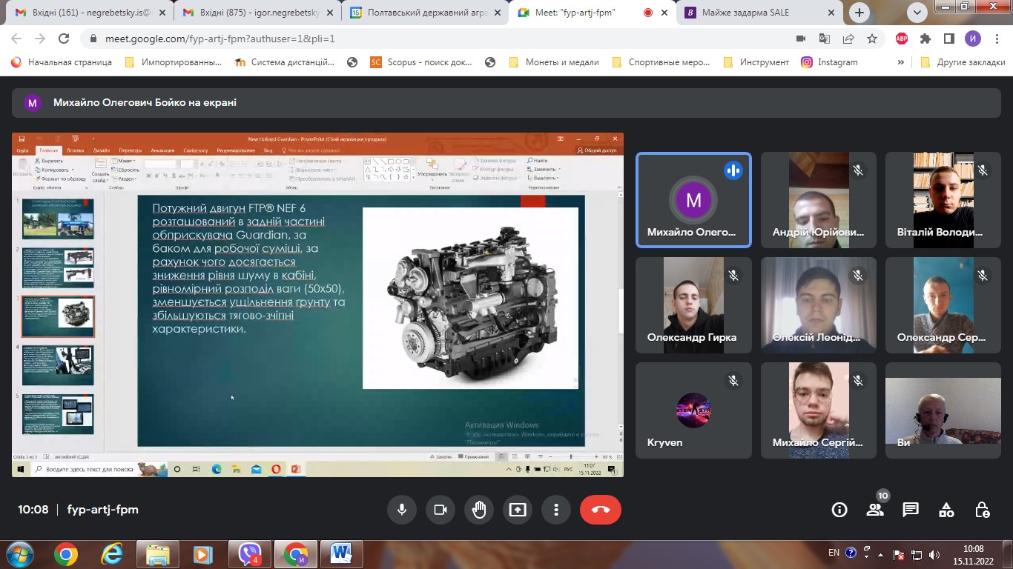Bookmark this page with the star
This screenshot has width=1013, height=569.
tap(872, 39)
